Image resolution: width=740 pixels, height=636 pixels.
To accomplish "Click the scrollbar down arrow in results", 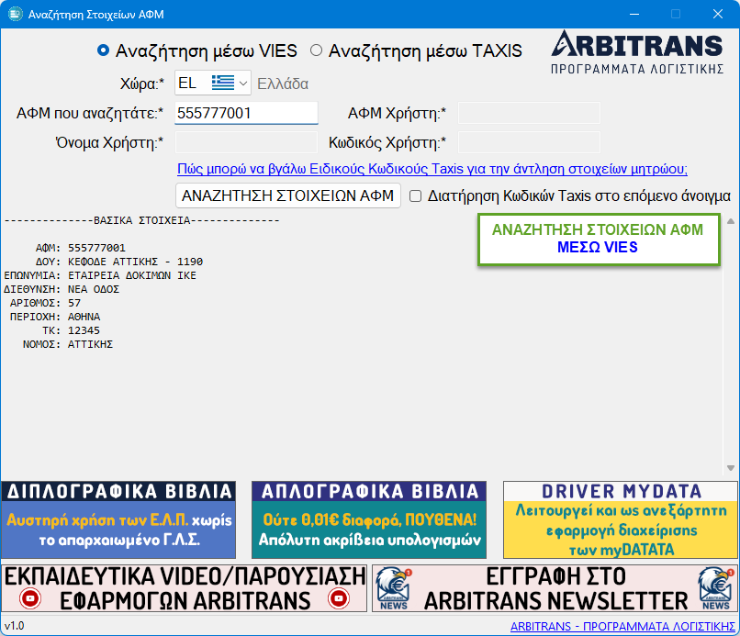I will 731,468.
